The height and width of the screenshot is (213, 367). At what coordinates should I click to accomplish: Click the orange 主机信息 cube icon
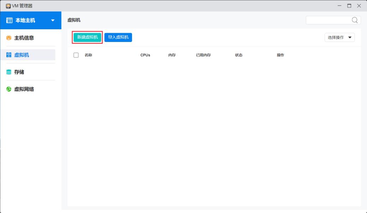tap(9, 38)
